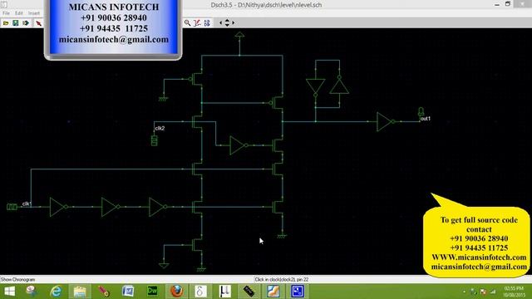Select the first inverter after clk1
Screen dimensions: 532x299
(58, 207)
